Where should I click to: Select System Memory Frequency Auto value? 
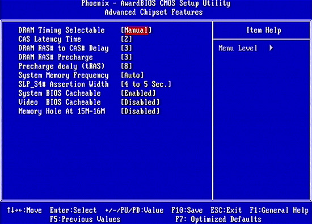pyautogui.click(x=132, y=75)
